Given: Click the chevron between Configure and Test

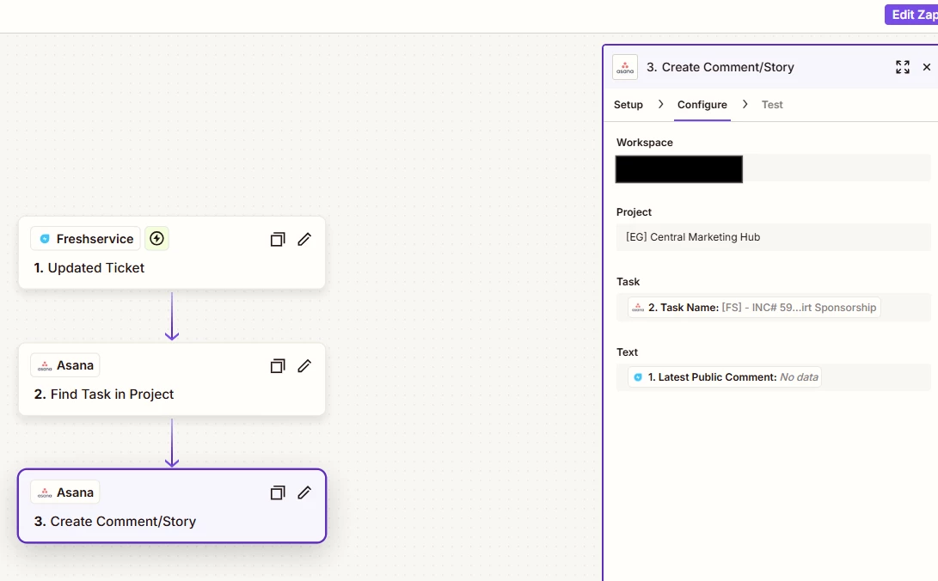Looking at the screenshot, I should click(x=745, y=104).
